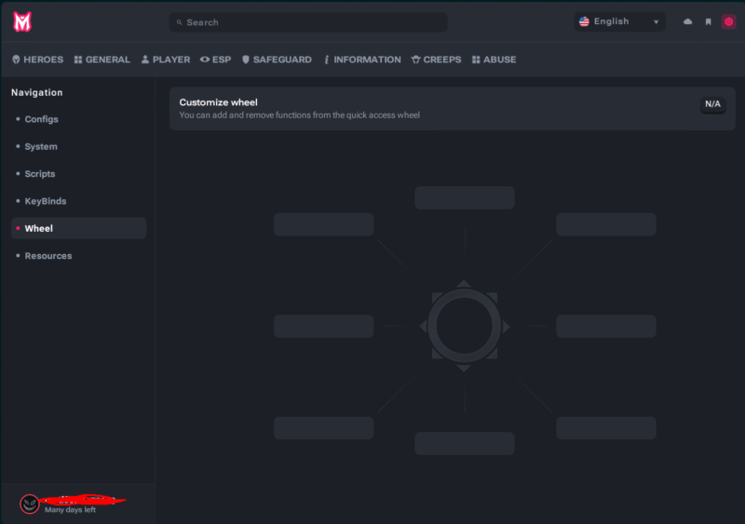Click the search magnifier icon
Image resolution: width=745 pixels, height=524 pixels.
pyautogui.click(x=179, y=22)
